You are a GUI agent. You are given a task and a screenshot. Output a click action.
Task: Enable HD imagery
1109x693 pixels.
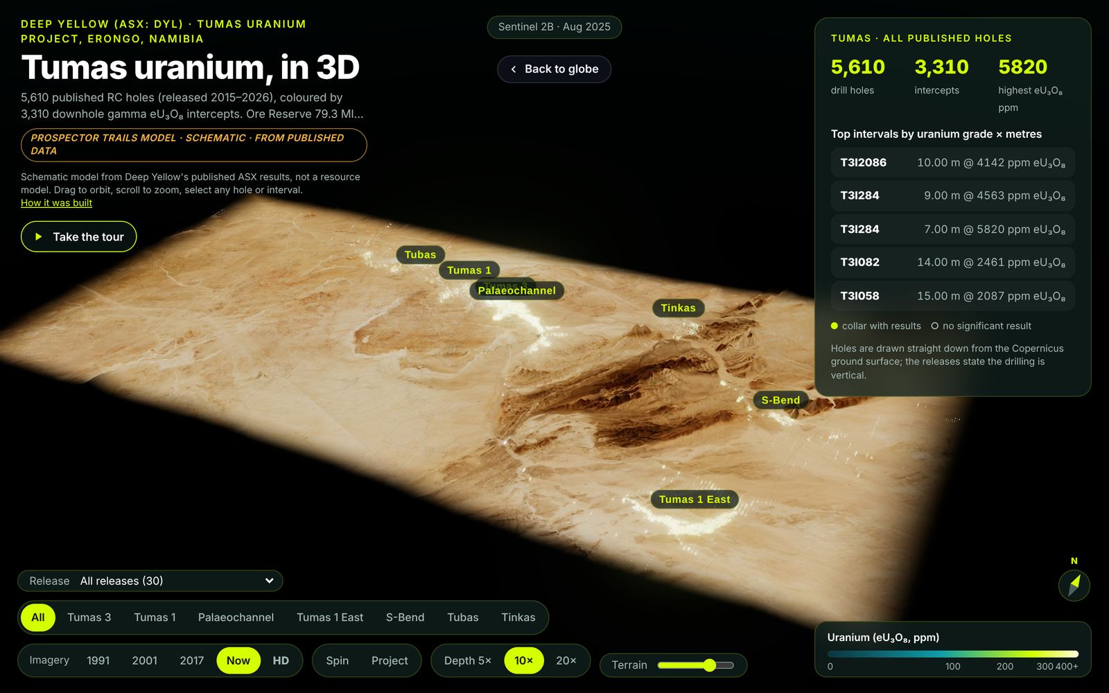(281, 660)
